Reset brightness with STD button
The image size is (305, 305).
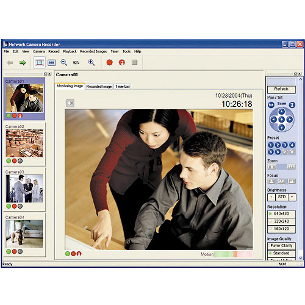[282, 197]
